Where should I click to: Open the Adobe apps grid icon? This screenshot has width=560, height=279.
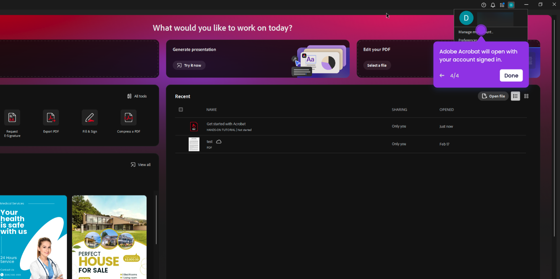pyautogui.click(x=502, y=5)
